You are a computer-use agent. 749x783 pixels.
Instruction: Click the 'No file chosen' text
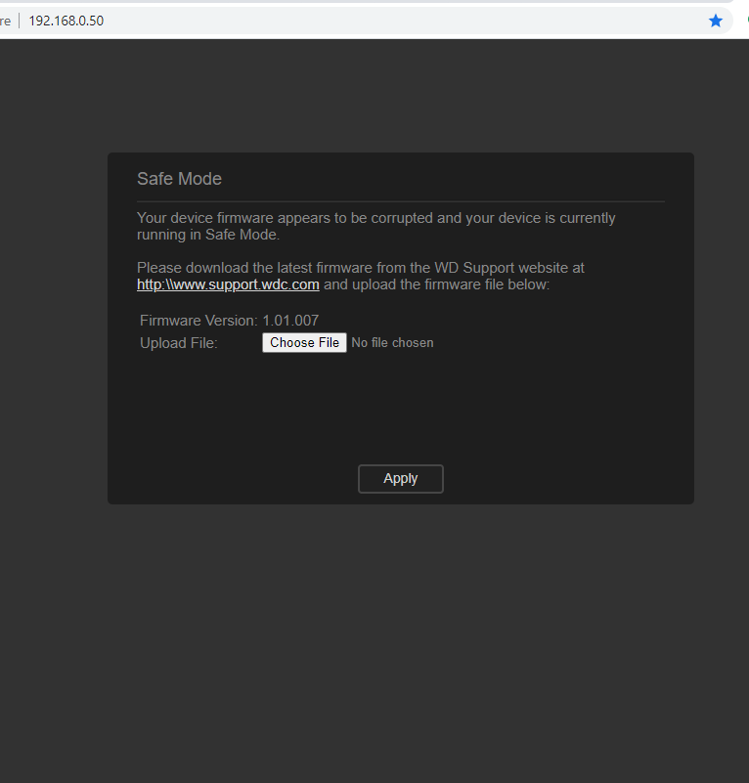coord(392,342)
